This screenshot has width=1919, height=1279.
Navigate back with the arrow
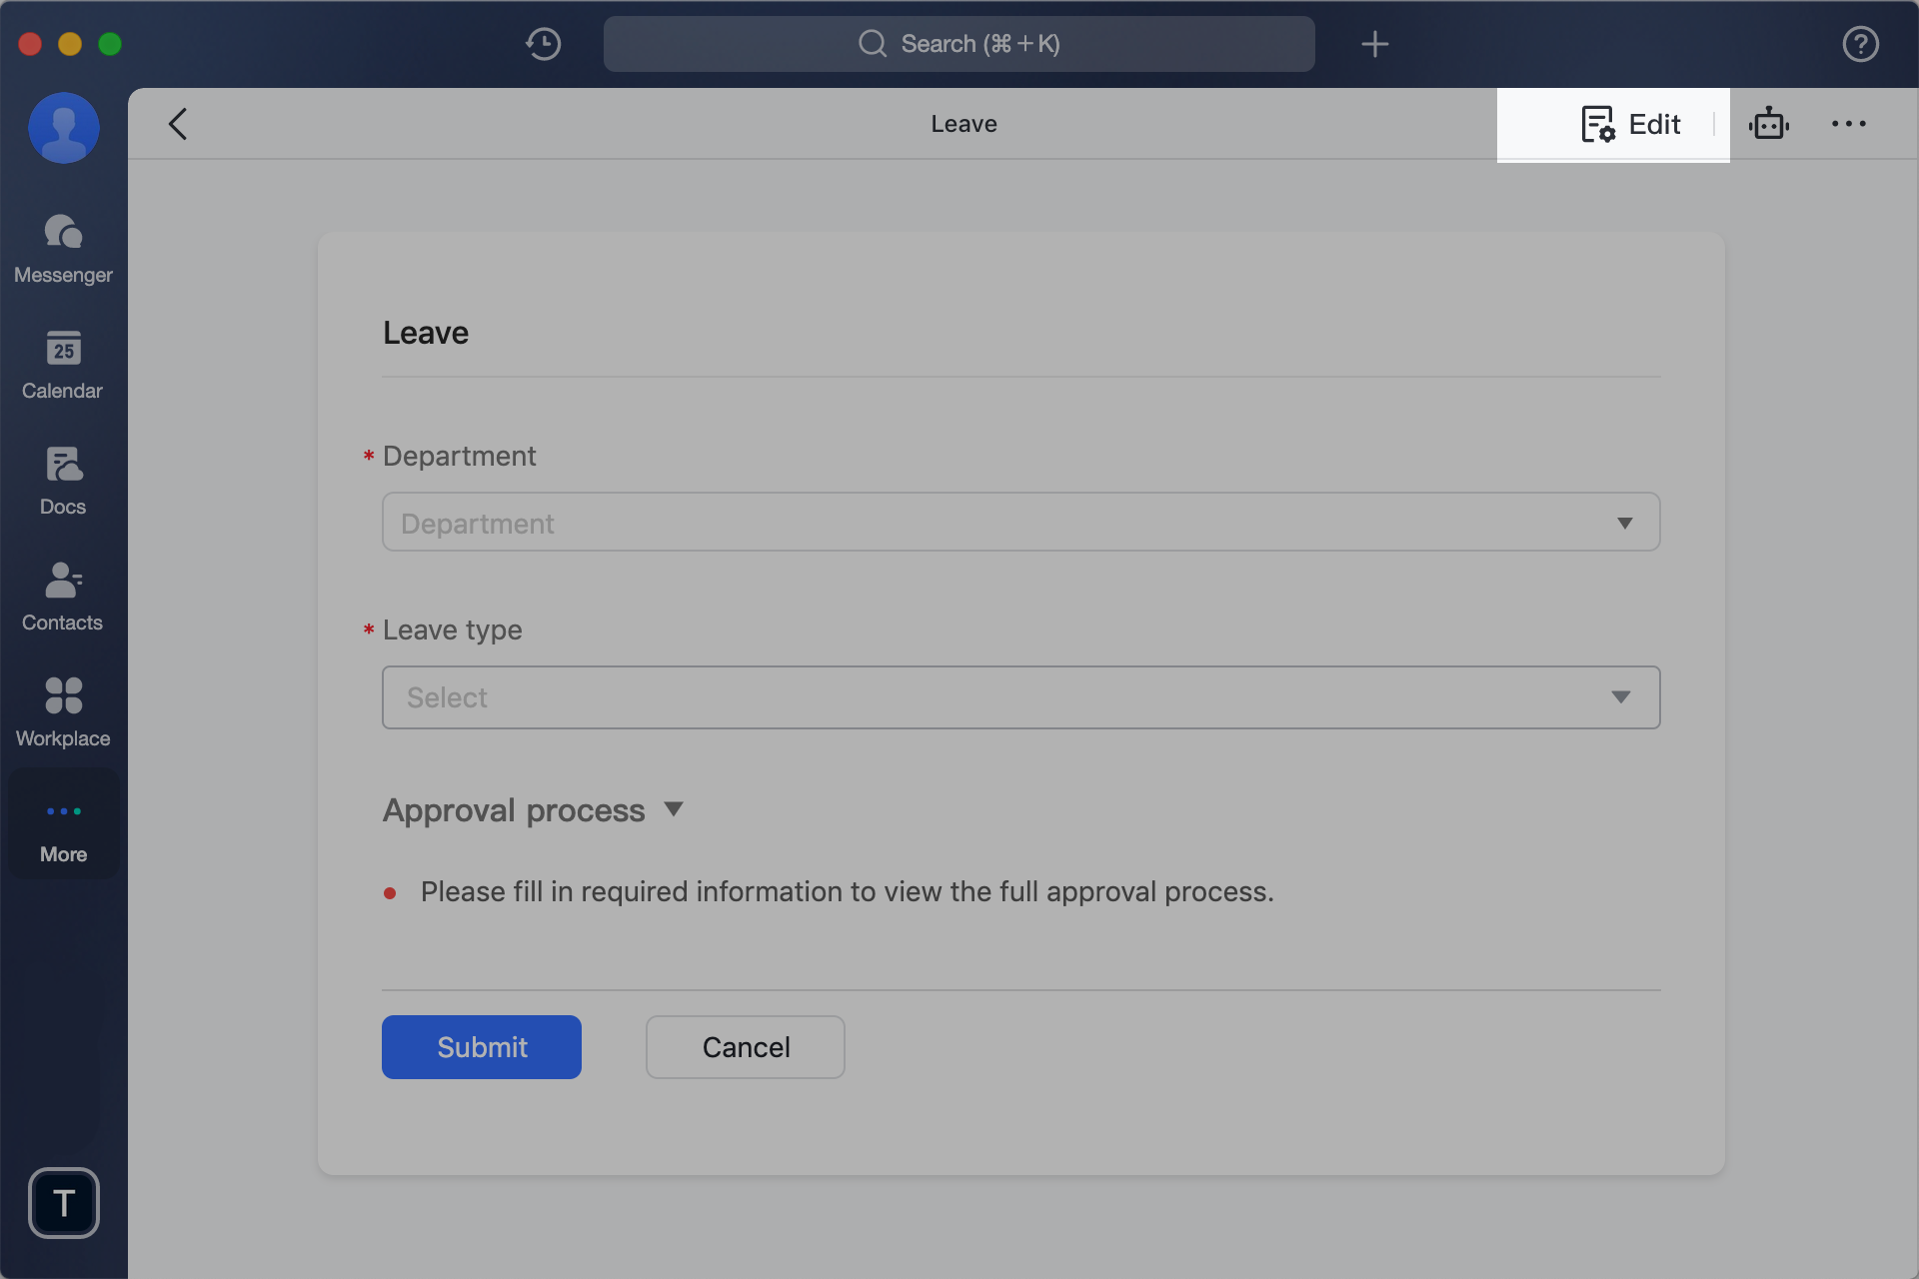[177, 123]
